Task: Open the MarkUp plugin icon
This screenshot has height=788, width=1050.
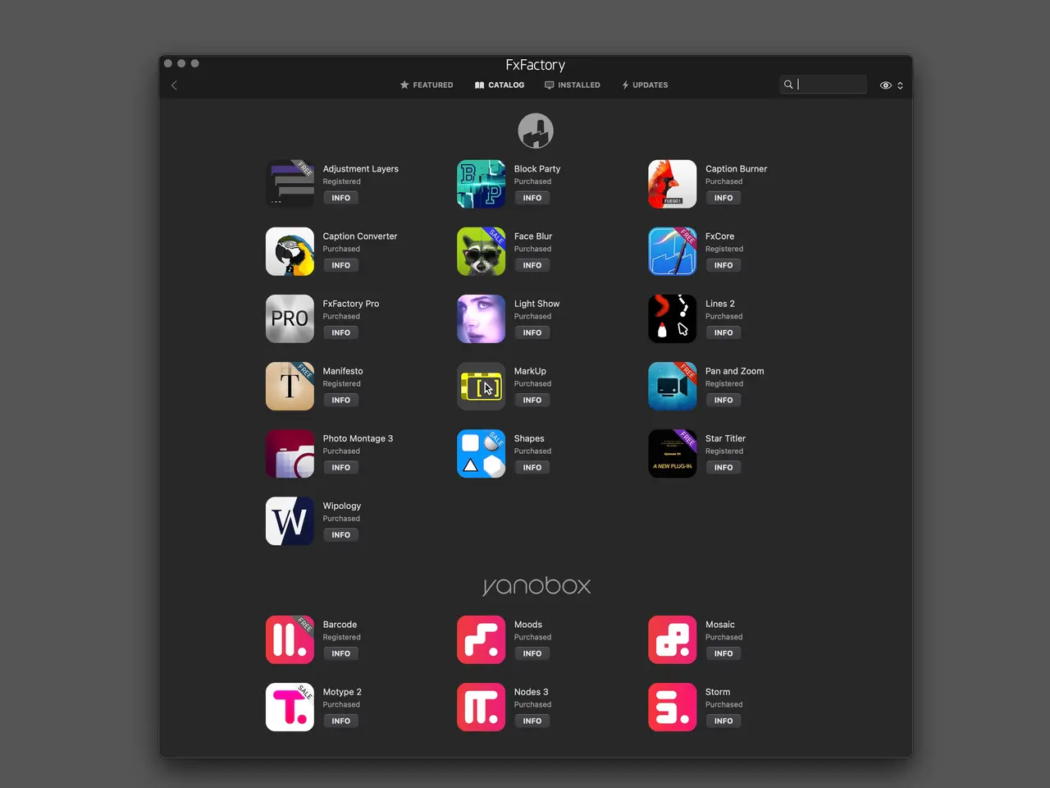Action: pos(481,386)
